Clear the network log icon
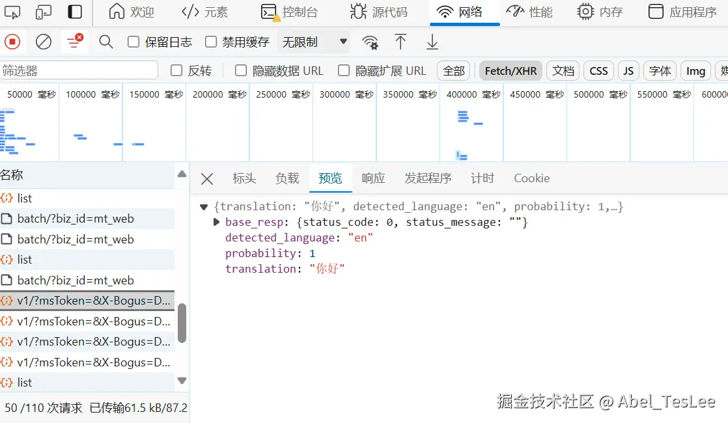Viewport: 728px width, 423px height. (x=44, y=42)
